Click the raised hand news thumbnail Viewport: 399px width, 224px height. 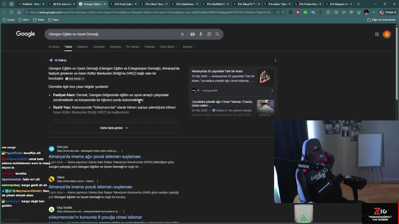click(x=265, y=77)
